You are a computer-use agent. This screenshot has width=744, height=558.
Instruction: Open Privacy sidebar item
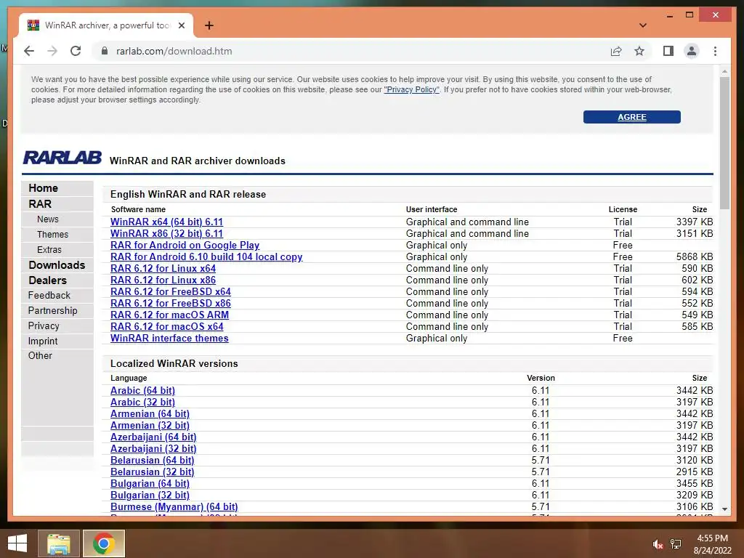click(44, 326)
